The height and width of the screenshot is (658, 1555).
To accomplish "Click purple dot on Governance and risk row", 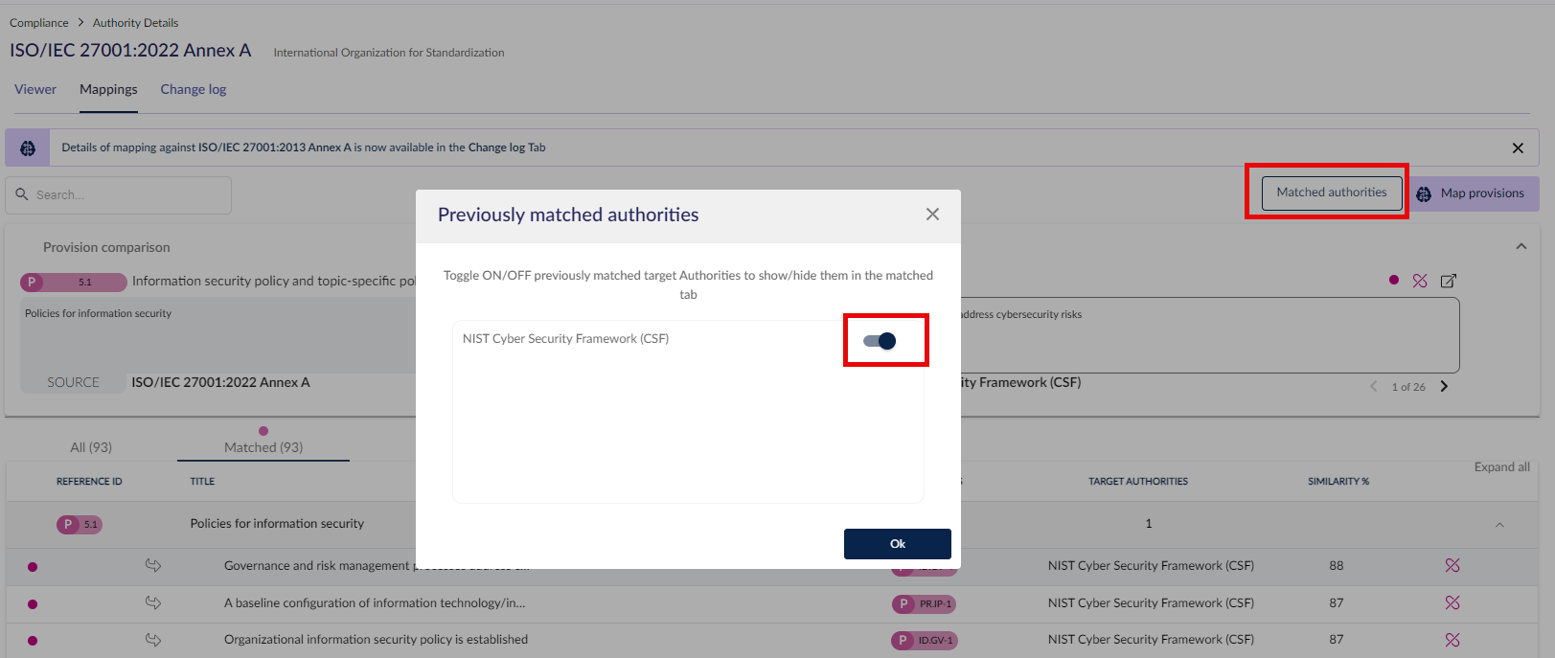I will (x=33, y=567).
